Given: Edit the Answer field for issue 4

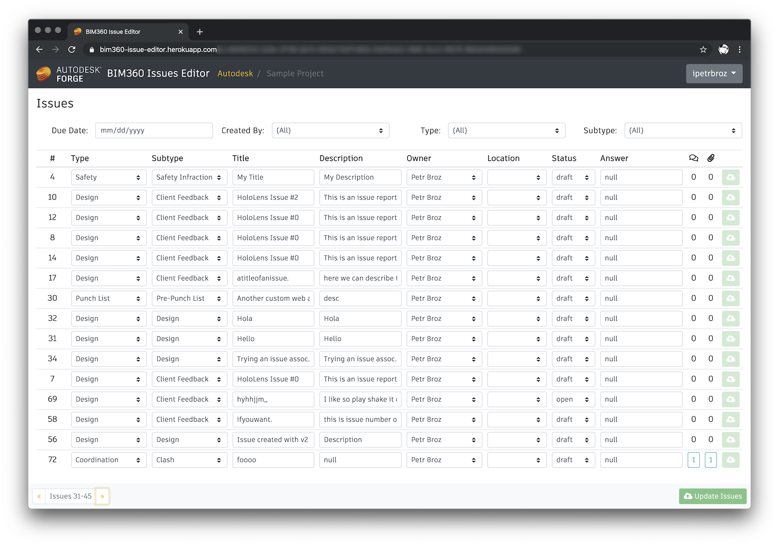Looking at the screenshot, I should [x=641, y=177].
